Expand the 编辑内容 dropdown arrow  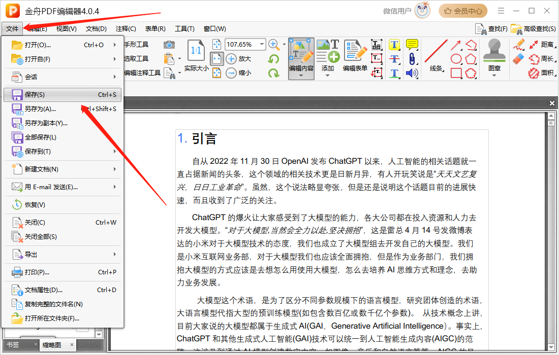[301, 76]
